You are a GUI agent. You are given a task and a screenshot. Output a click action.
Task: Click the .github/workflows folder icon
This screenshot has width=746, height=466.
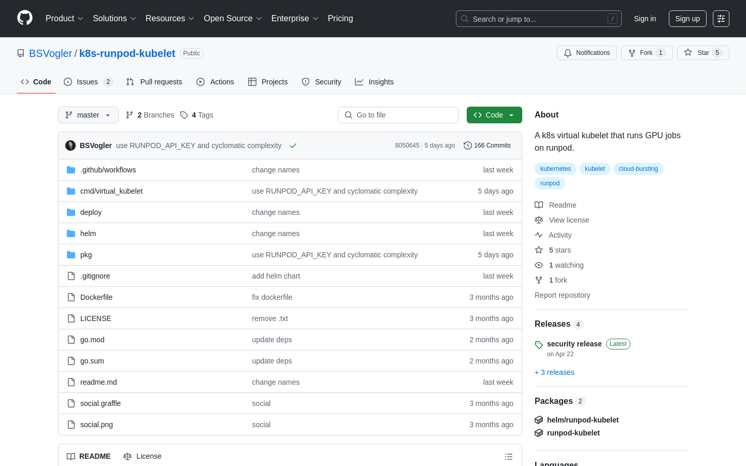point(71,170)
